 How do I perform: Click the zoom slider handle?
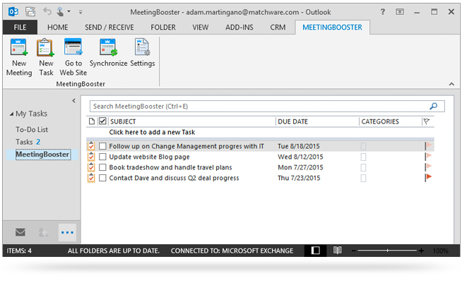387,251
